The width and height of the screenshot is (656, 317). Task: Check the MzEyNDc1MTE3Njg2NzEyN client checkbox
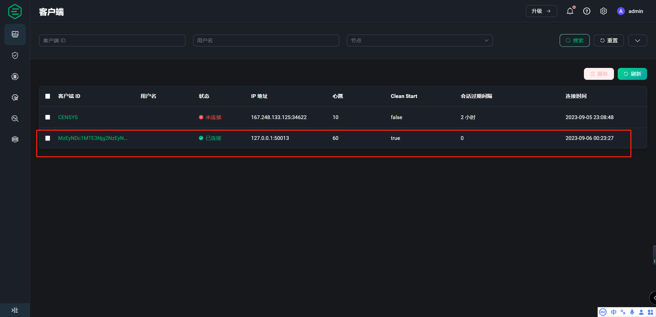coord(48,138)
